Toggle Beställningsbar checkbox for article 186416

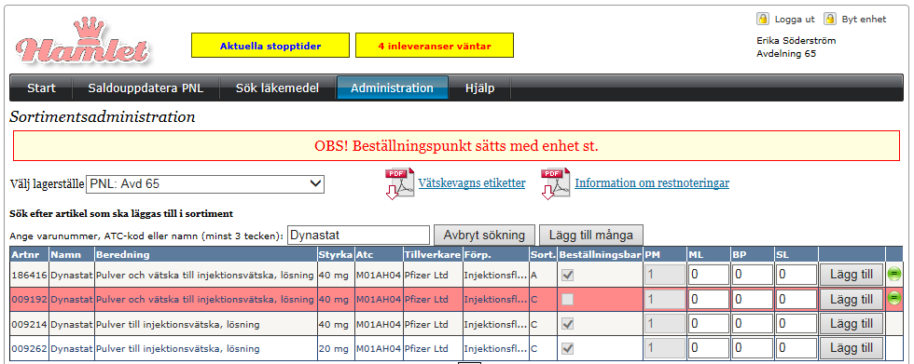click(567, 275)
